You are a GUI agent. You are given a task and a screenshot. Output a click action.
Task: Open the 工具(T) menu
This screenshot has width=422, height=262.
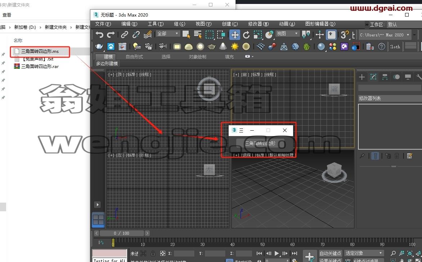pos(156,24)
